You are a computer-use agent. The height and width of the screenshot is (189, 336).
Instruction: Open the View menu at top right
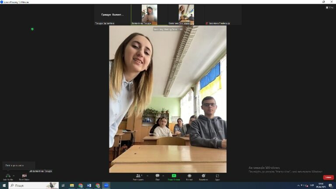(329, 7)
